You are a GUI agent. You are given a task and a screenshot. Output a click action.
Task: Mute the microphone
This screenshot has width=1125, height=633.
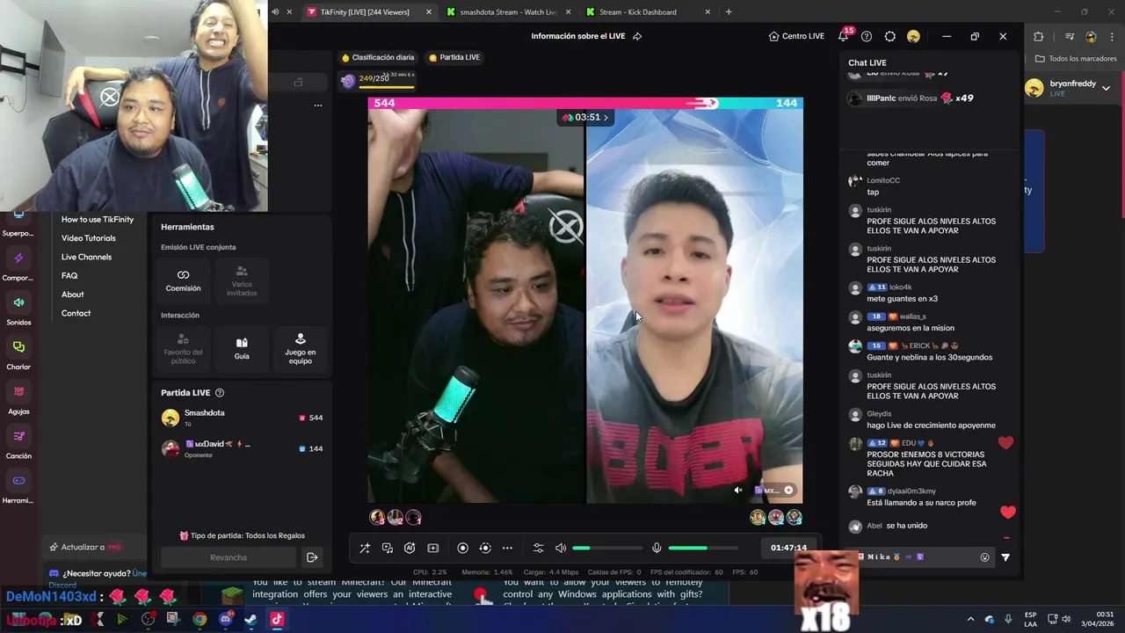point(656,548)
